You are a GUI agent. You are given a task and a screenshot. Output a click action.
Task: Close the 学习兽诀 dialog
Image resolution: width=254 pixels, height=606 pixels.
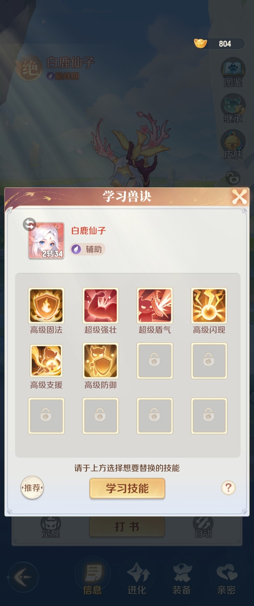[x=239, y=197]
